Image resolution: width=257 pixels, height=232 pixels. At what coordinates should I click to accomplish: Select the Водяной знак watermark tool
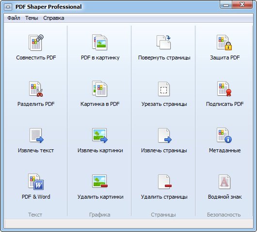[x=225, y=187]
